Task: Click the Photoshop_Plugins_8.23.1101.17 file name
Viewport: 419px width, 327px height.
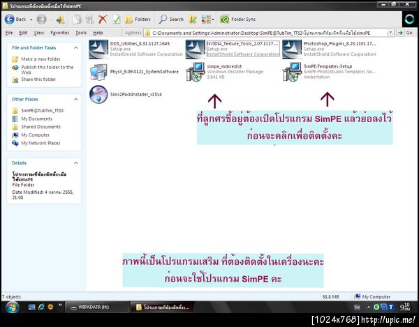Action: point(339,43)
